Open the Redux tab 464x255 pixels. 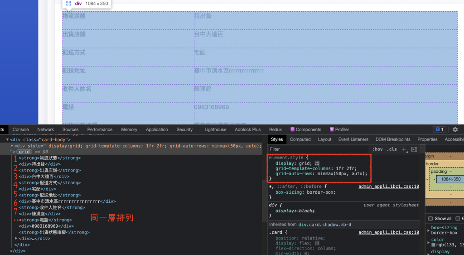coord(275,129)
